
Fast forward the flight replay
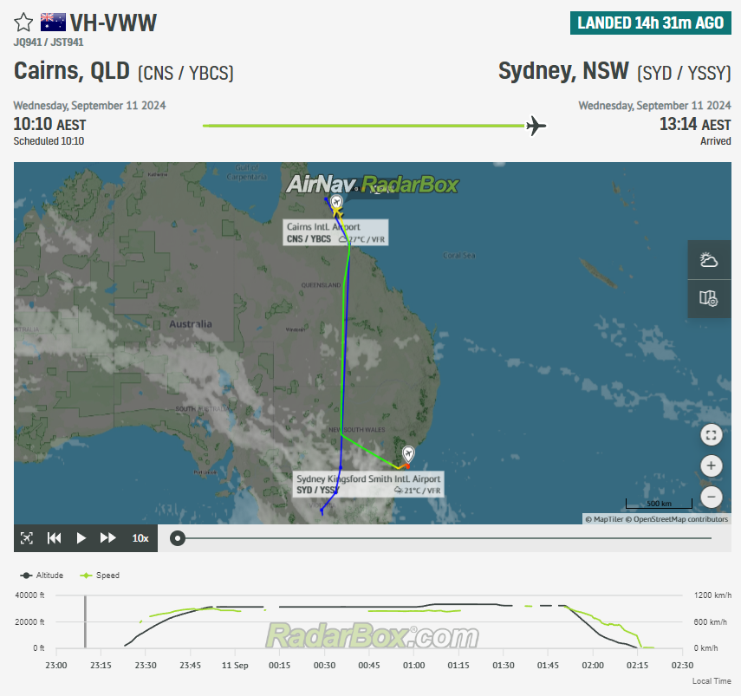pyautogui.click(x=108, y=538)
